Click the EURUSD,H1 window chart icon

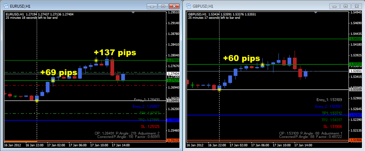6,6
